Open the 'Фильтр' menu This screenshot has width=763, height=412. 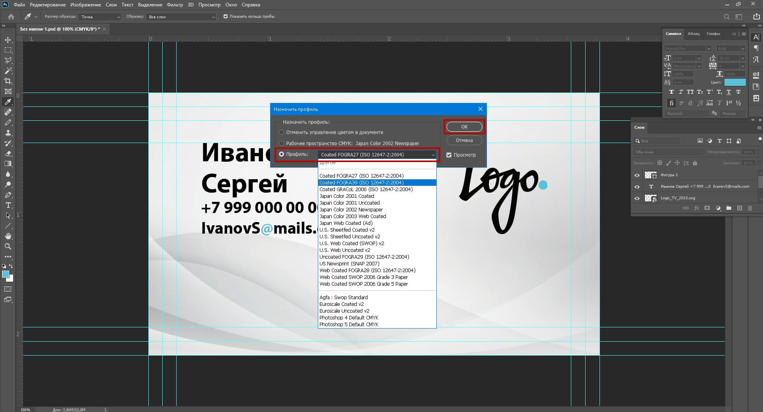click(x=175, y=5)
